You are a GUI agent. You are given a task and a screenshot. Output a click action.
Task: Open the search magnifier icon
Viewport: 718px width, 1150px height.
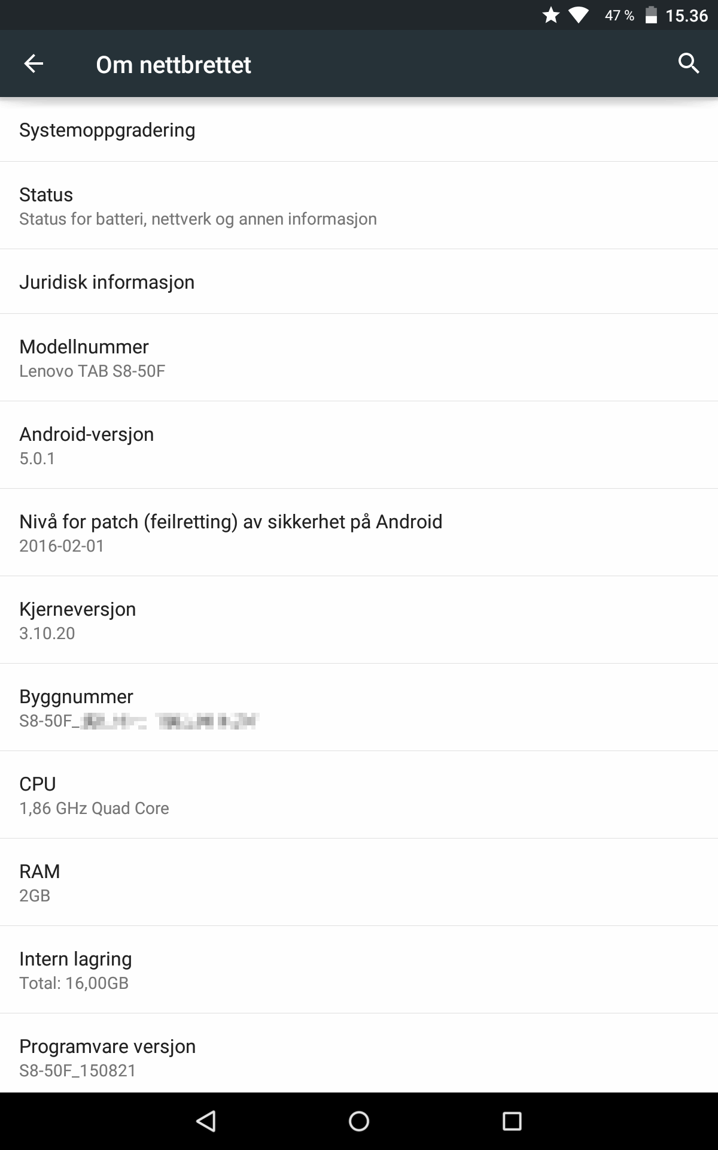pyautogui.click(x=689, y=63)
